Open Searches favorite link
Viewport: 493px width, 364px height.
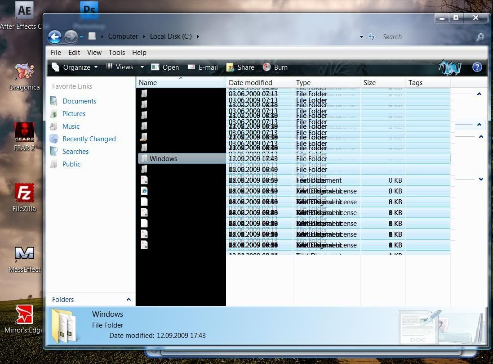coord(76,152)
